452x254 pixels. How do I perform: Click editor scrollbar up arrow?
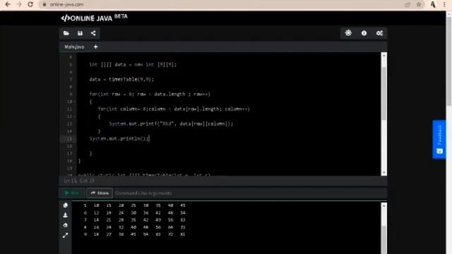tap(384, 55)
